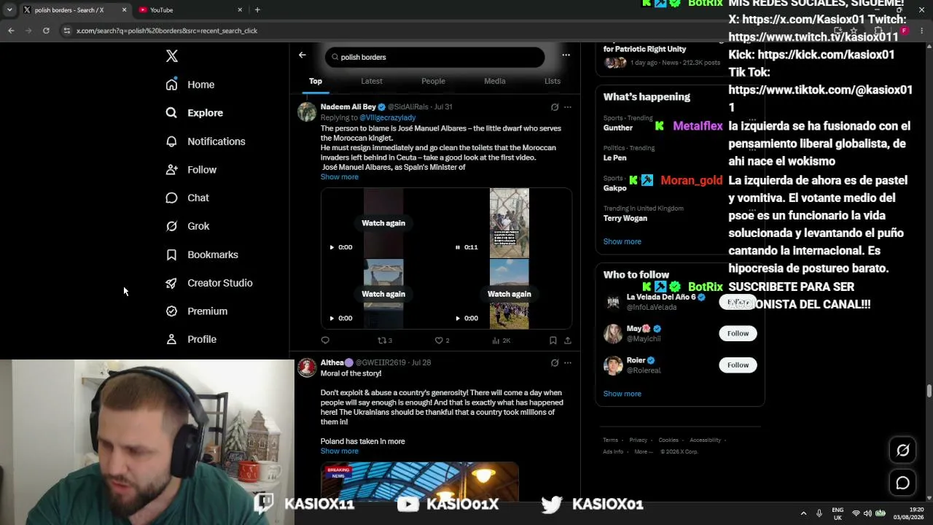933x525 pixels.
Task: Open a new browser tab
Action: click(x=257, y=9)
